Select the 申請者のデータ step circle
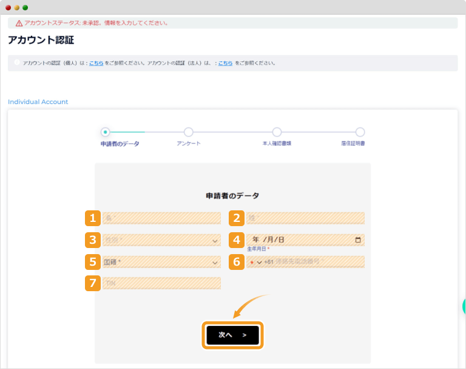 (105, 132)
